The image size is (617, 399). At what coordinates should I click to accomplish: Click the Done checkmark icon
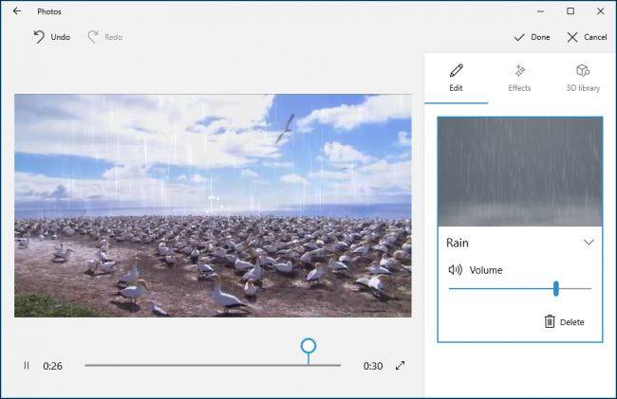click(519, 37)
